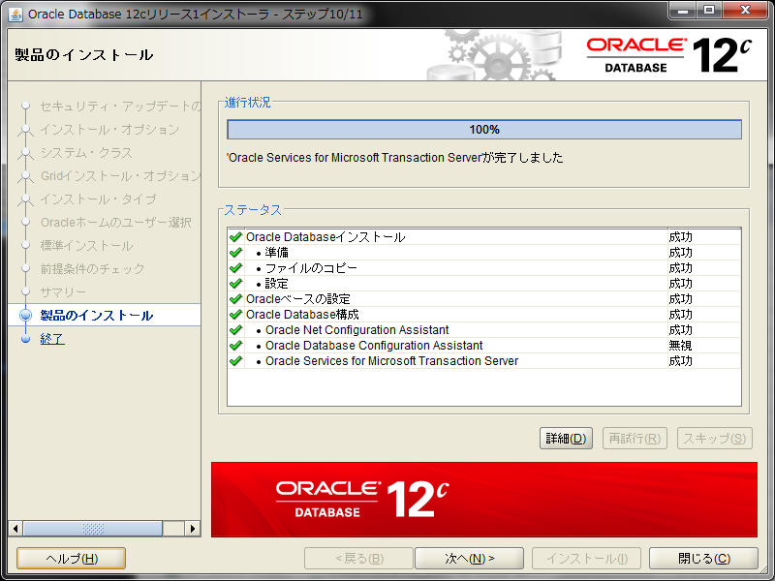Open help with ヘルプ(H) button
This screenshot has height=581, width=775.
[x=71, y=559]
